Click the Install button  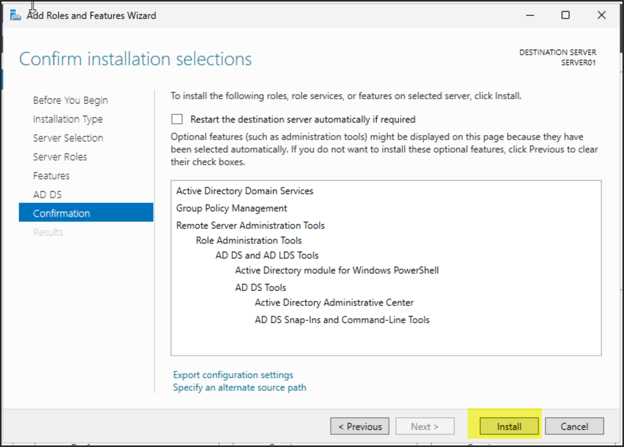[509, 426]
